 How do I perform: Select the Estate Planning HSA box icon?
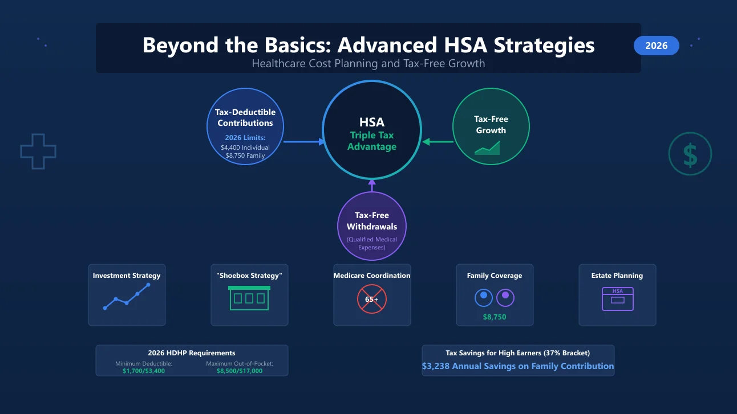pyautogui.click(x=617, y=298)
